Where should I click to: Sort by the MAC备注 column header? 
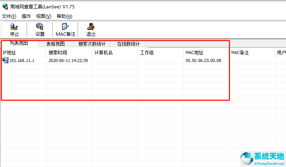click(x=252, y=52)
